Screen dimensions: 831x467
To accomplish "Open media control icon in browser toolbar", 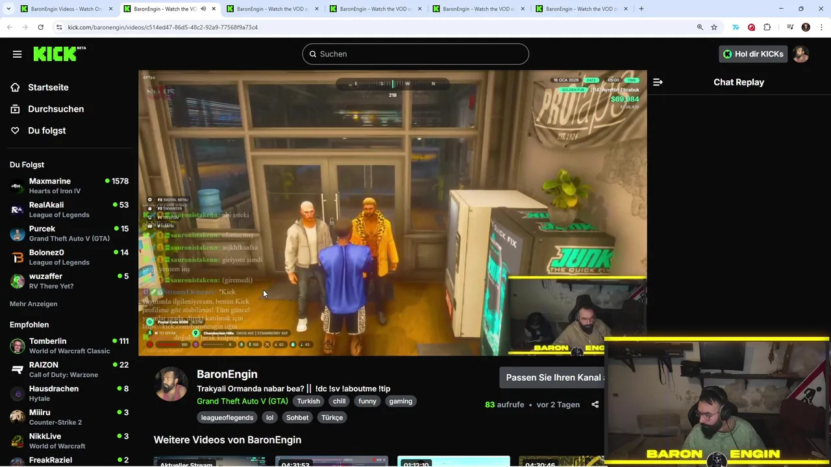I will [790, 27].
